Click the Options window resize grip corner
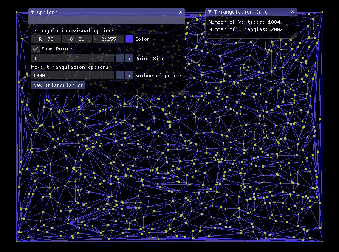This screenshot has height=252, width=339. point(182,92)
